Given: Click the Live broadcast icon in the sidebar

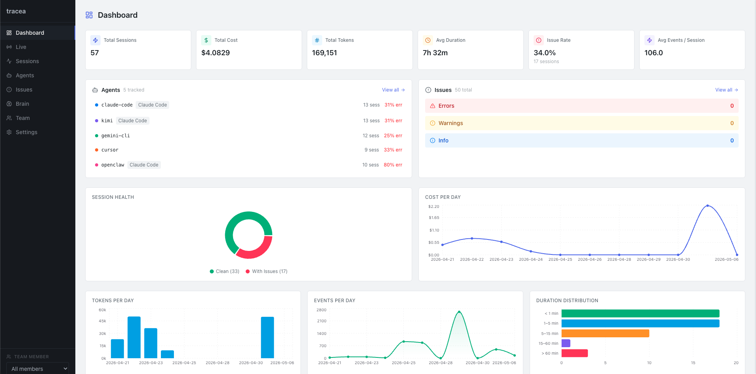Looking at the screenshot, I should click(9, 47).
